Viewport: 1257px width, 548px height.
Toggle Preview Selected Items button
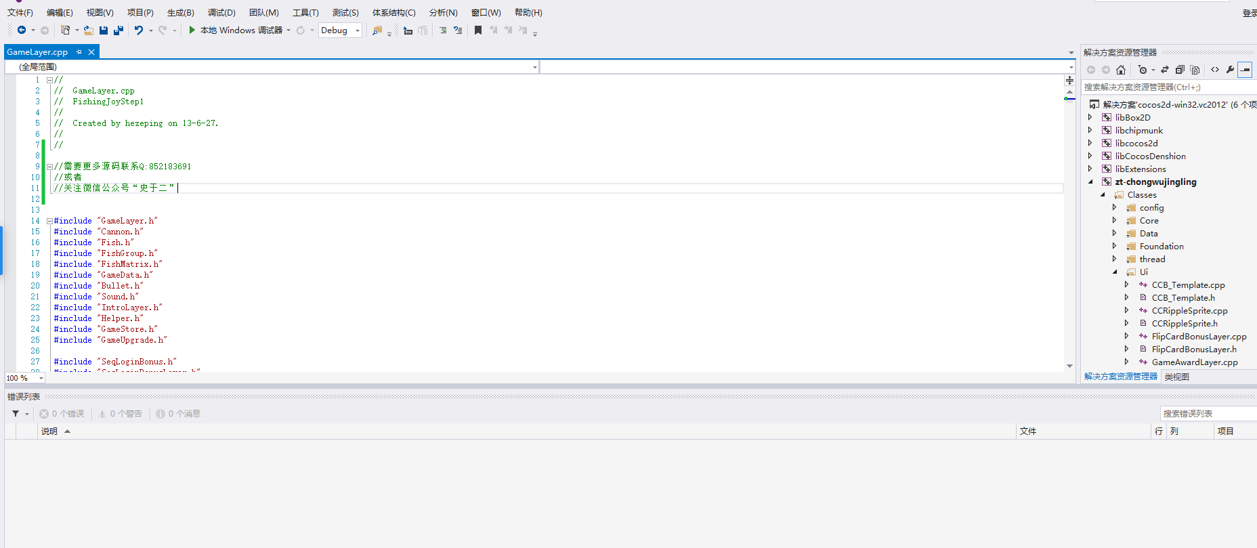tap(1245, 70)
